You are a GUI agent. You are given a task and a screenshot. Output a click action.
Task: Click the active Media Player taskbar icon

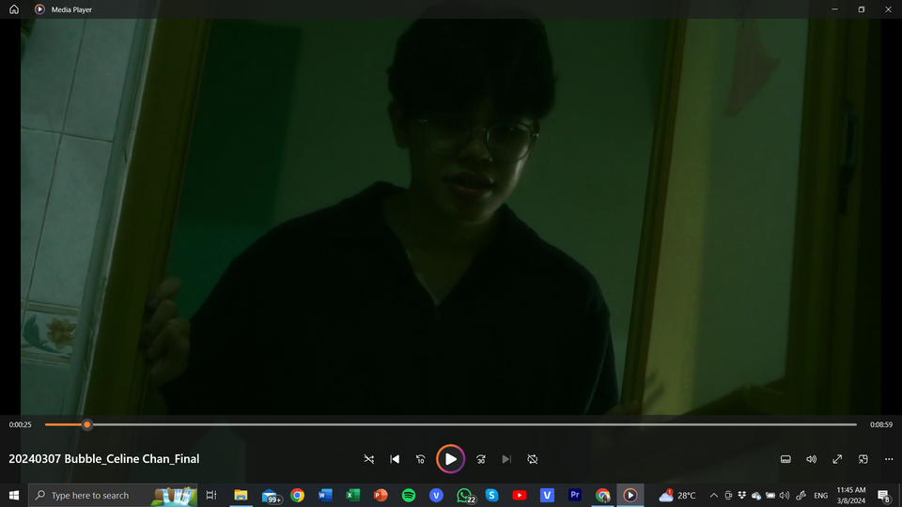630,495
